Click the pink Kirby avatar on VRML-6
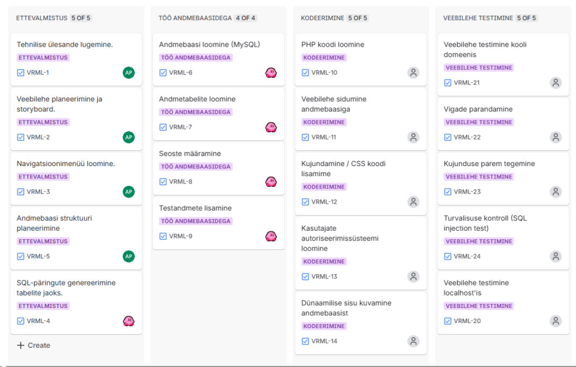 point(271,73)
